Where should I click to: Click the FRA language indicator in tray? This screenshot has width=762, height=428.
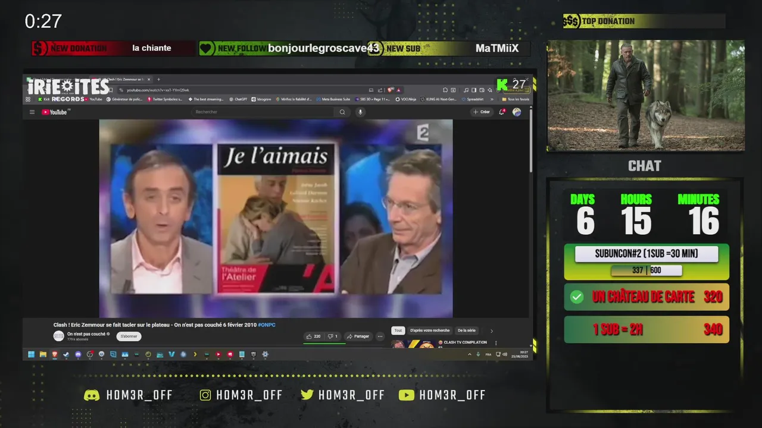[488, 354]
